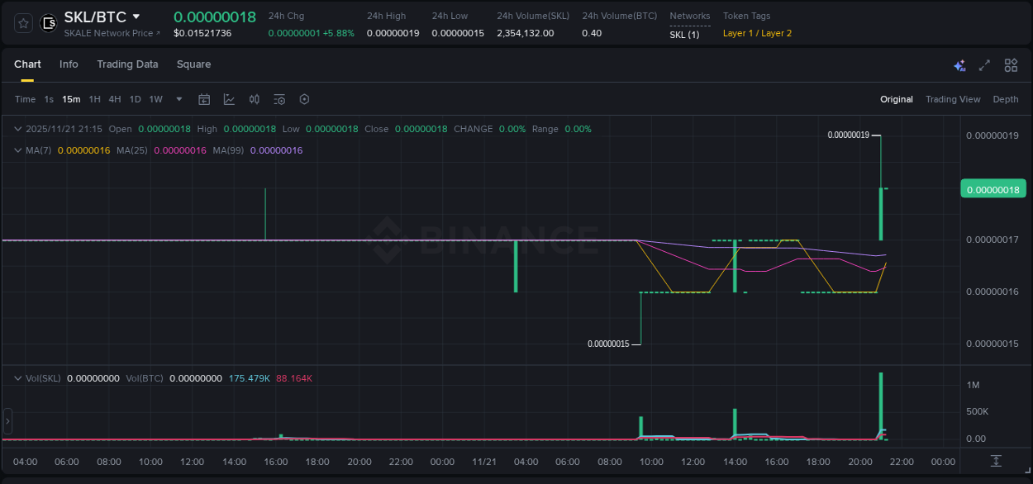The width and height of the screenshot is (1033, 484).
Task: Collapse the OHLC info row chevron
Action: pos(17,129)
